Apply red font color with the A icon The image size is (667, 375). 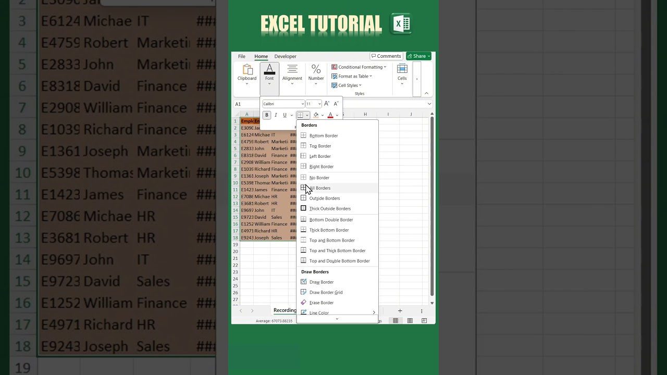click(x=330, y=115)
